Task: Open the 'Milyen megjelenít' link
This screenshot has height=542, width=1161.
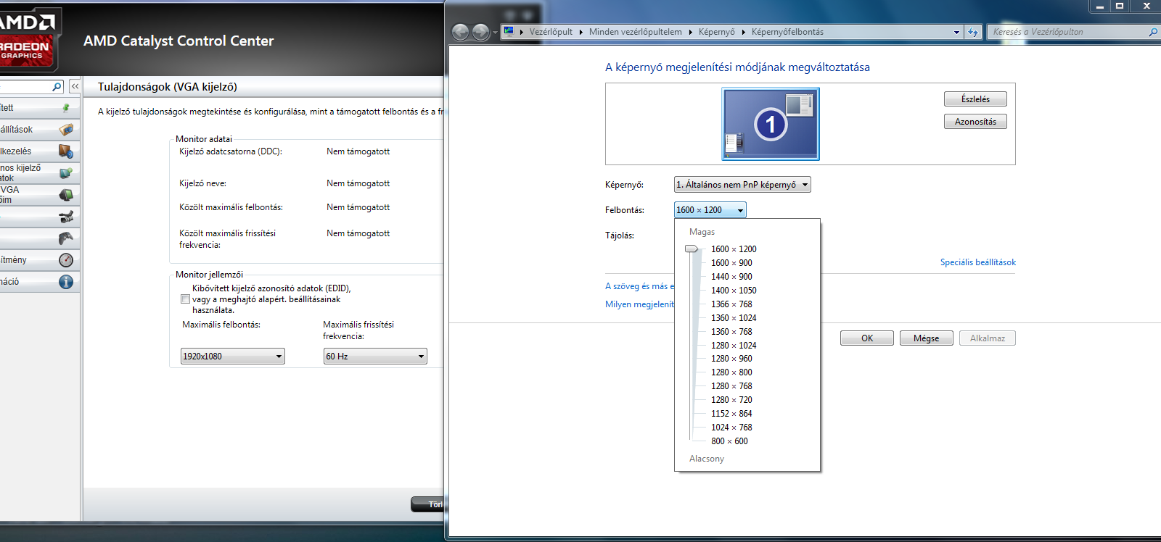Action: (640, 304)
